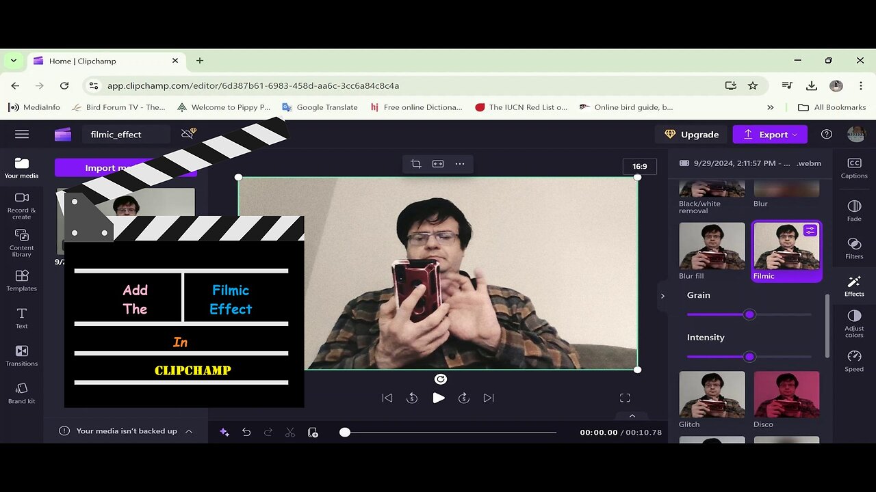Image resolution: width=876 pixels, height=492 pixels.
Task: Reload the browser page
Action: point(64,85)
